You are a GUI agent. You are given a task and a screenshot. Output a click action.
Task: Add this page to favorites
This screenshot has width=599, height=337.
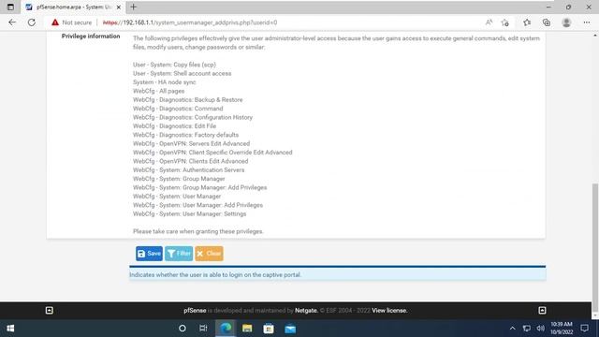coord(505,22)
